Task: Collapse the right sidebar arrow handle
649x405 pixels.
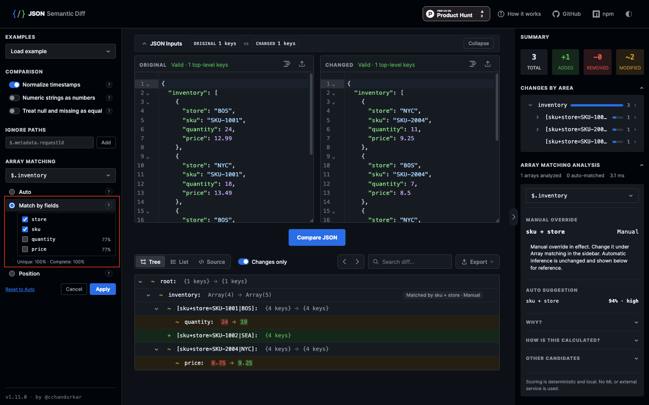Action: pyautogui.click(x=513, y=217)
